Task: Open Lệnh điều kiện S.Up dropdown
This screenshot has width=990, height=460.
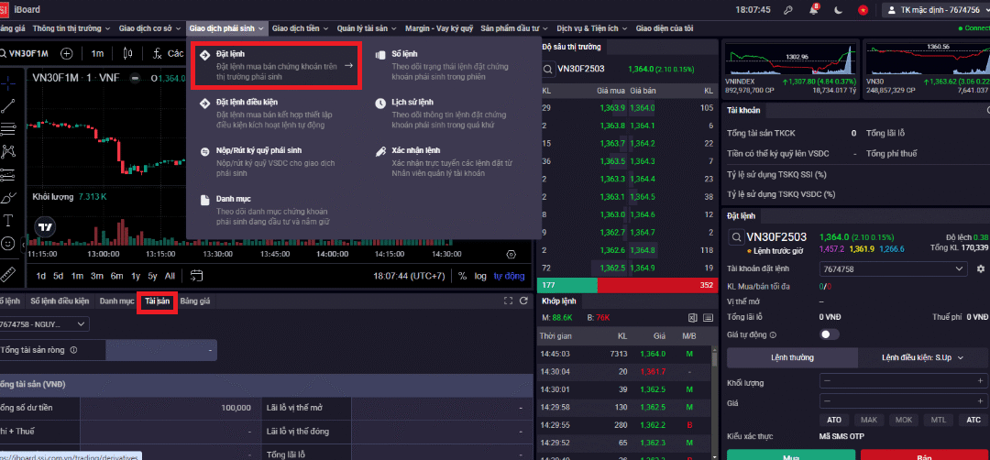Action: [x=923, y=357]
